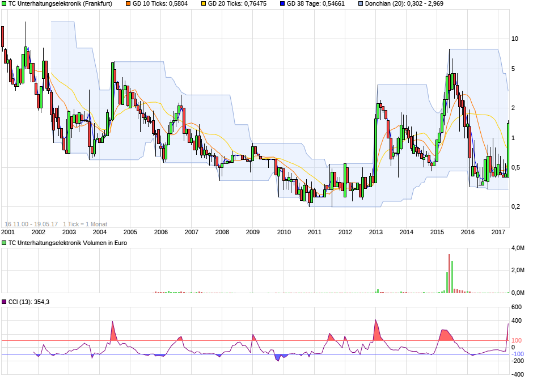Select the 2009 year marker on time axis
This screenshot has height=380, width=533.
[x=253, y=232]
